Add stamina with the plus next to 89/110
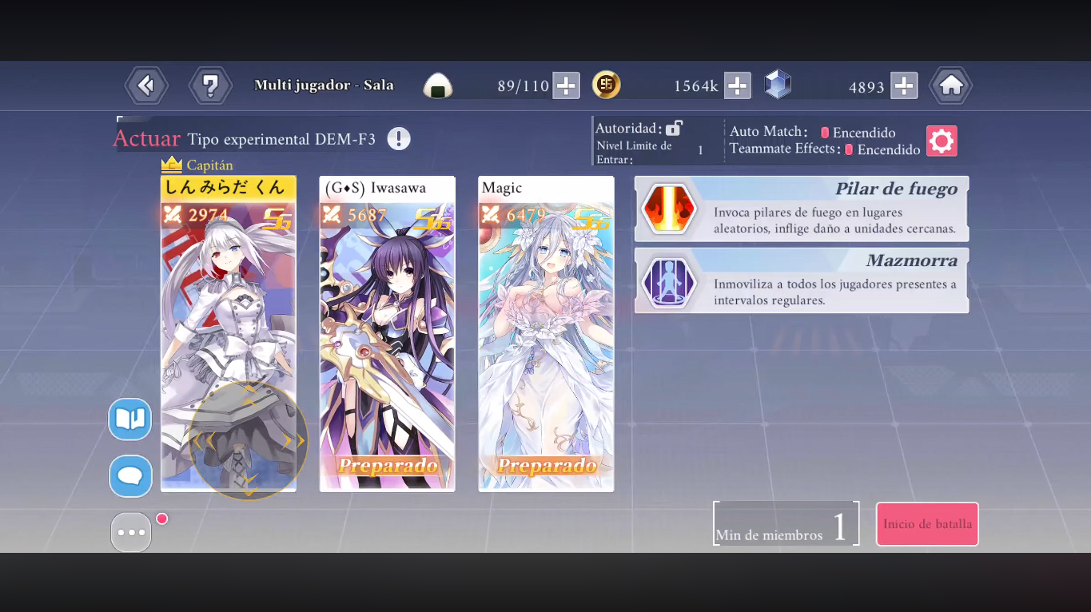The height and width of the screenshot is (612, 1091). click(x=566, y=85)
